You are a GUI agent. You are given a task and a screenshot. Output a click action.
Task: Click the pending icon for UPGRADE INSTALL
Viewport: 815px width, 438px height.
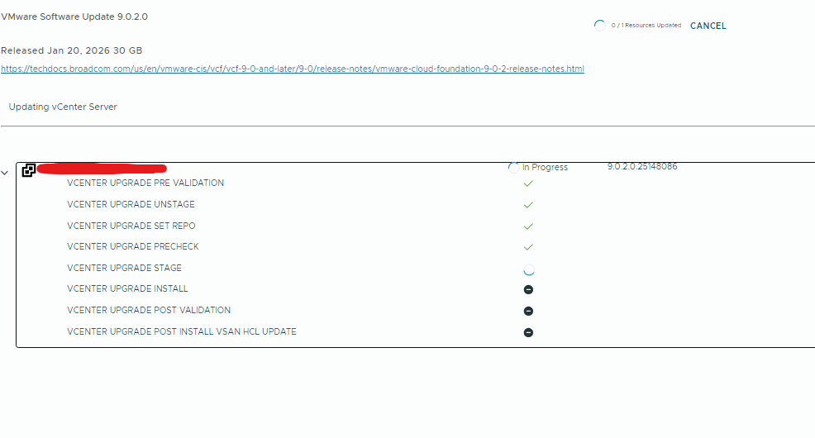[x=528, y=289]
